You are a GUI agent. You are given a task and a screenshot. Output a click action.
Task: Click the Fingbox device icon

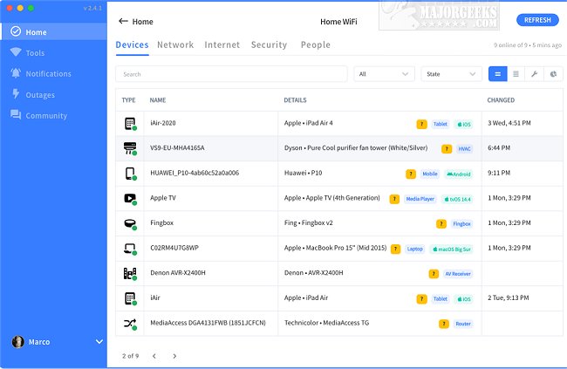coord(130,224)
